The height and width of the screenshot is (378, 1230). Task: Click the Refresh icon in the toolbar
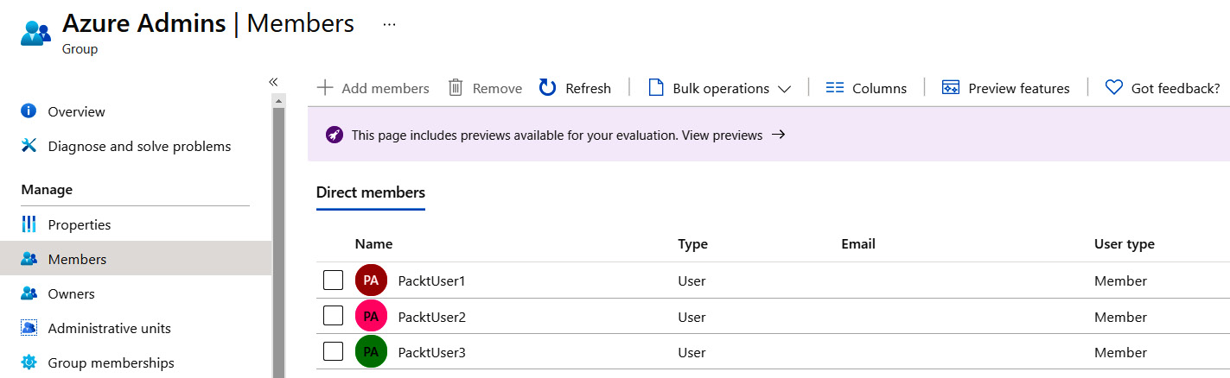pyautogui.click(x=547, y=88)
